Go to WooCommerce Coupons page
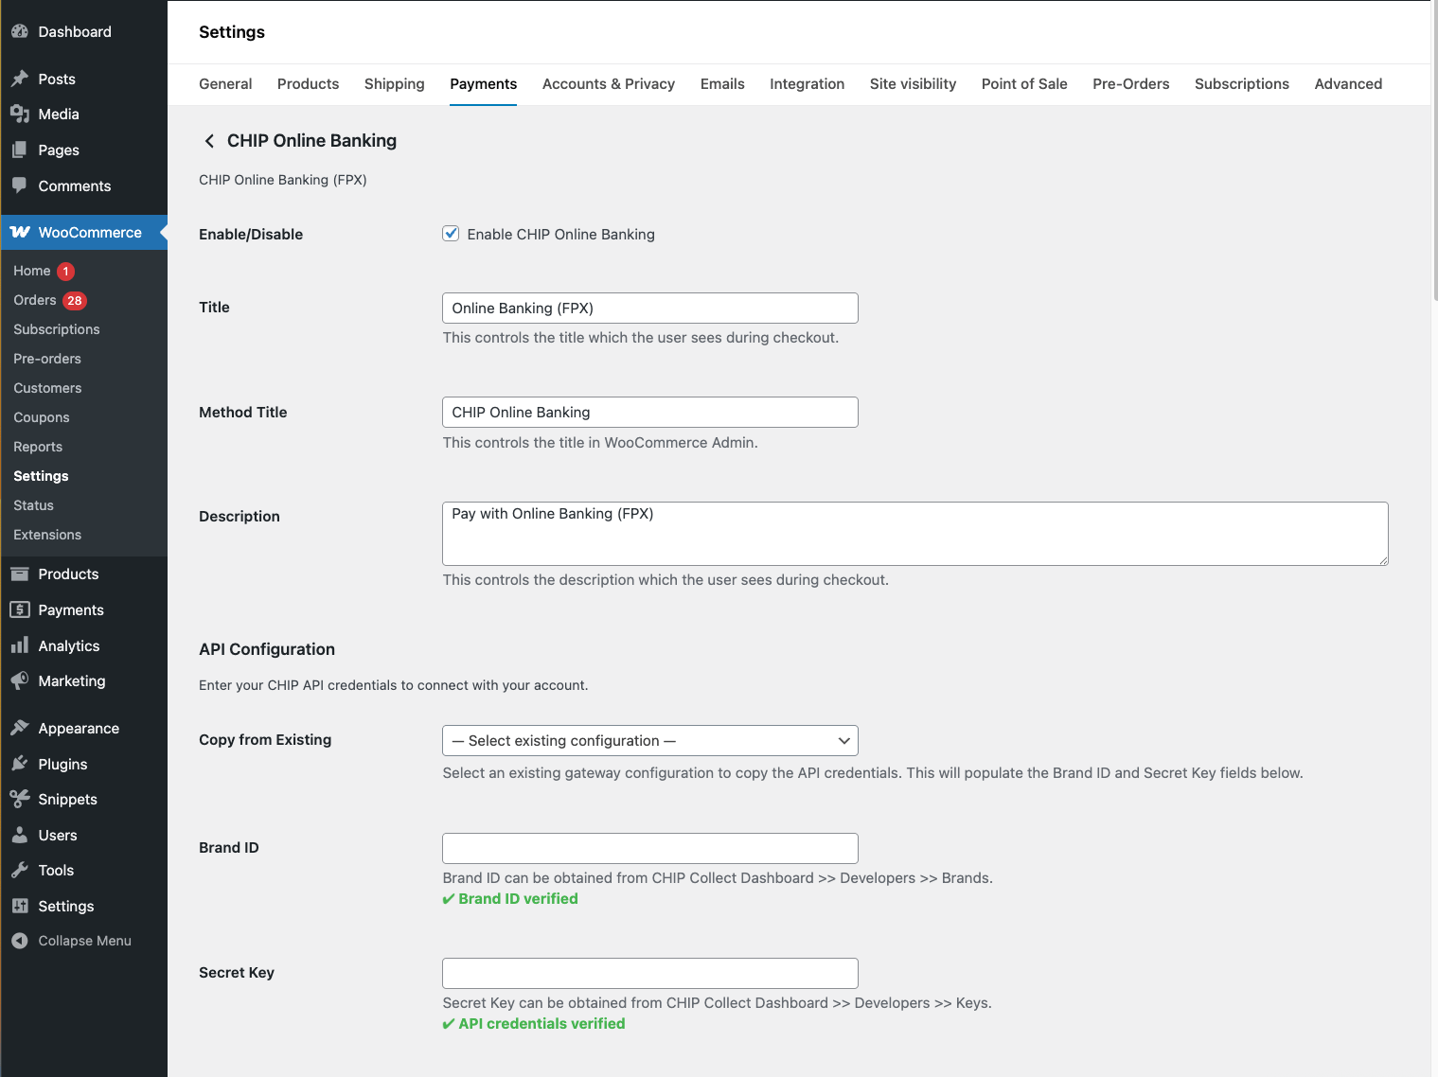The width and height of the screenshot is (1438, 1077). pos(42,417)
